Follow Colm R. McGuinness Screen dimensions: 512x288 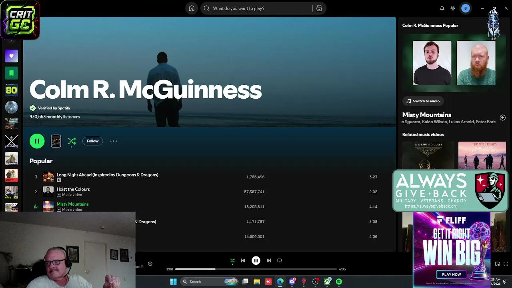click(93, 141)
